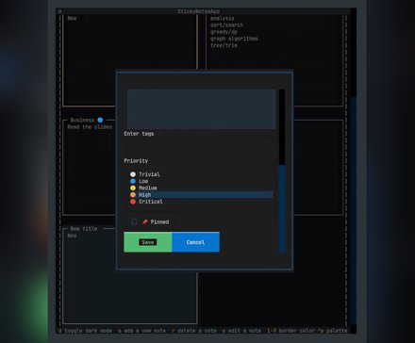
Task: Toggle the Pinned checkbox
Action: (134, 222)
